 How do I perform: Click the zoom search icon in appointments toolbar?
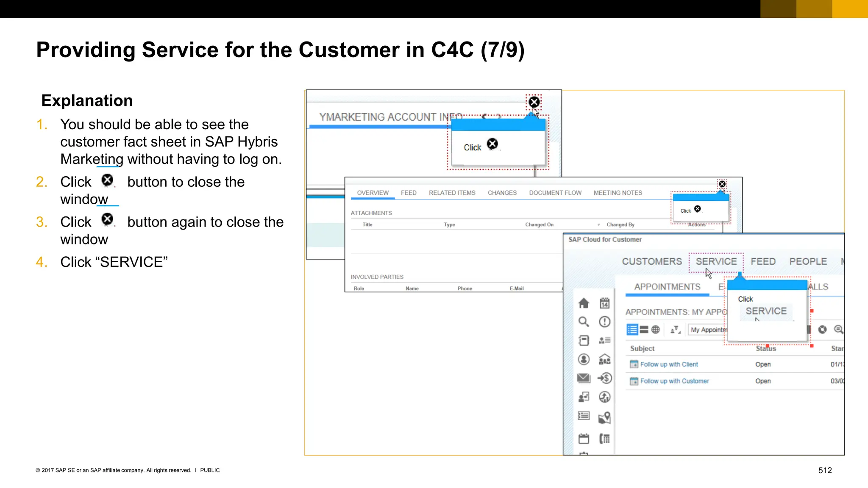[x=838, y=330]
